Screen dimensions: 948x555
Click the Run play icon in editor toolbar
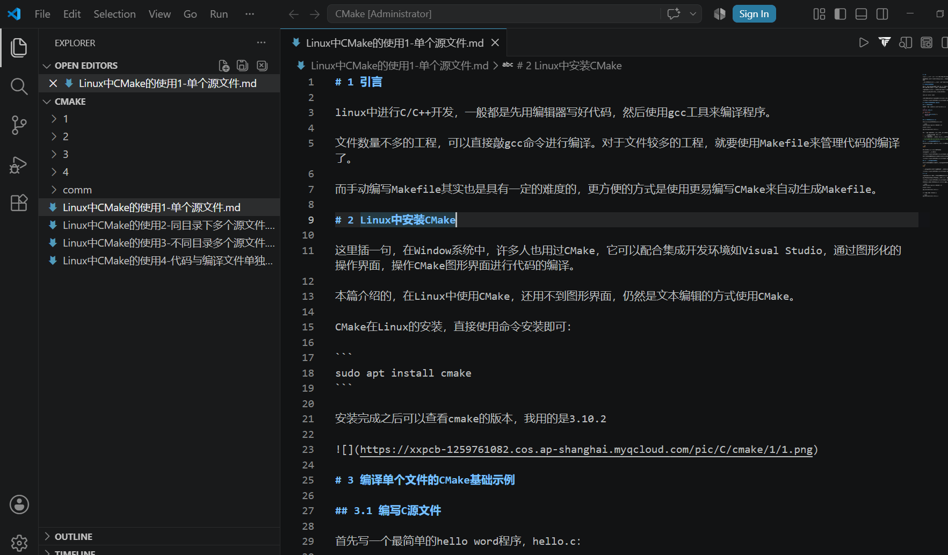click(x=864, y=42)
